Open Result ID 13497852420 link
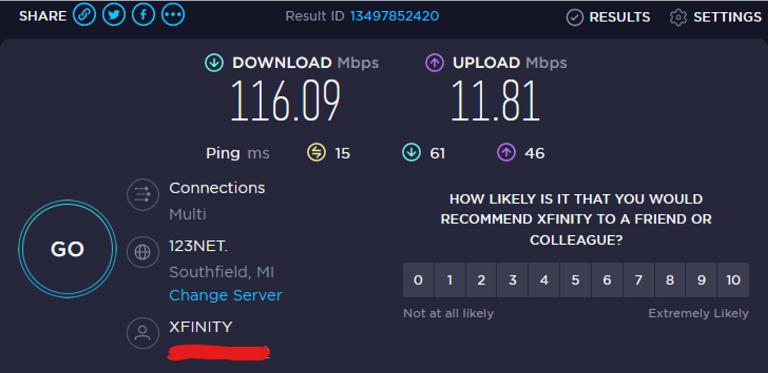 395,16
